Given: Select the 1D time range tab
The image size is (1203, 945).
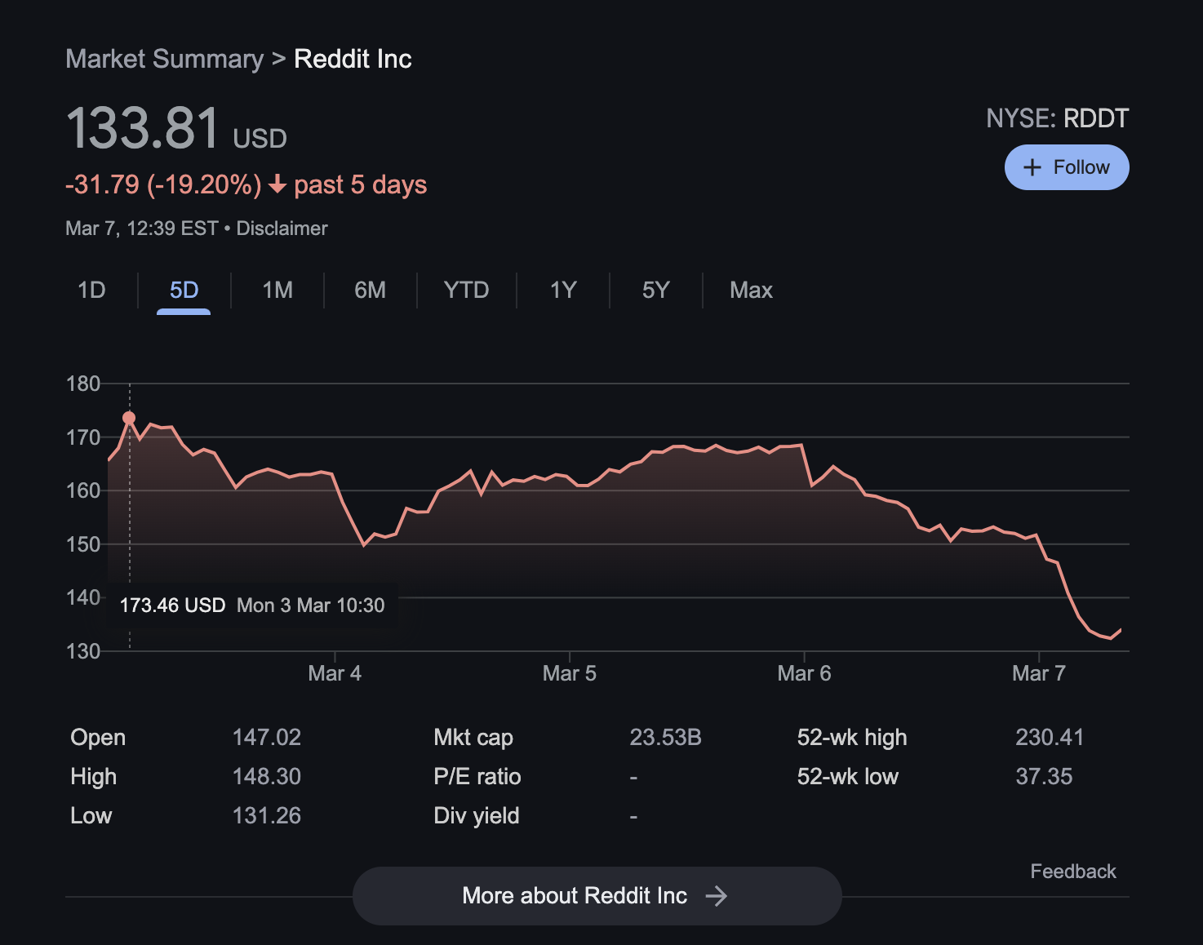Looking at the screenshot, I should pos(91,291).
